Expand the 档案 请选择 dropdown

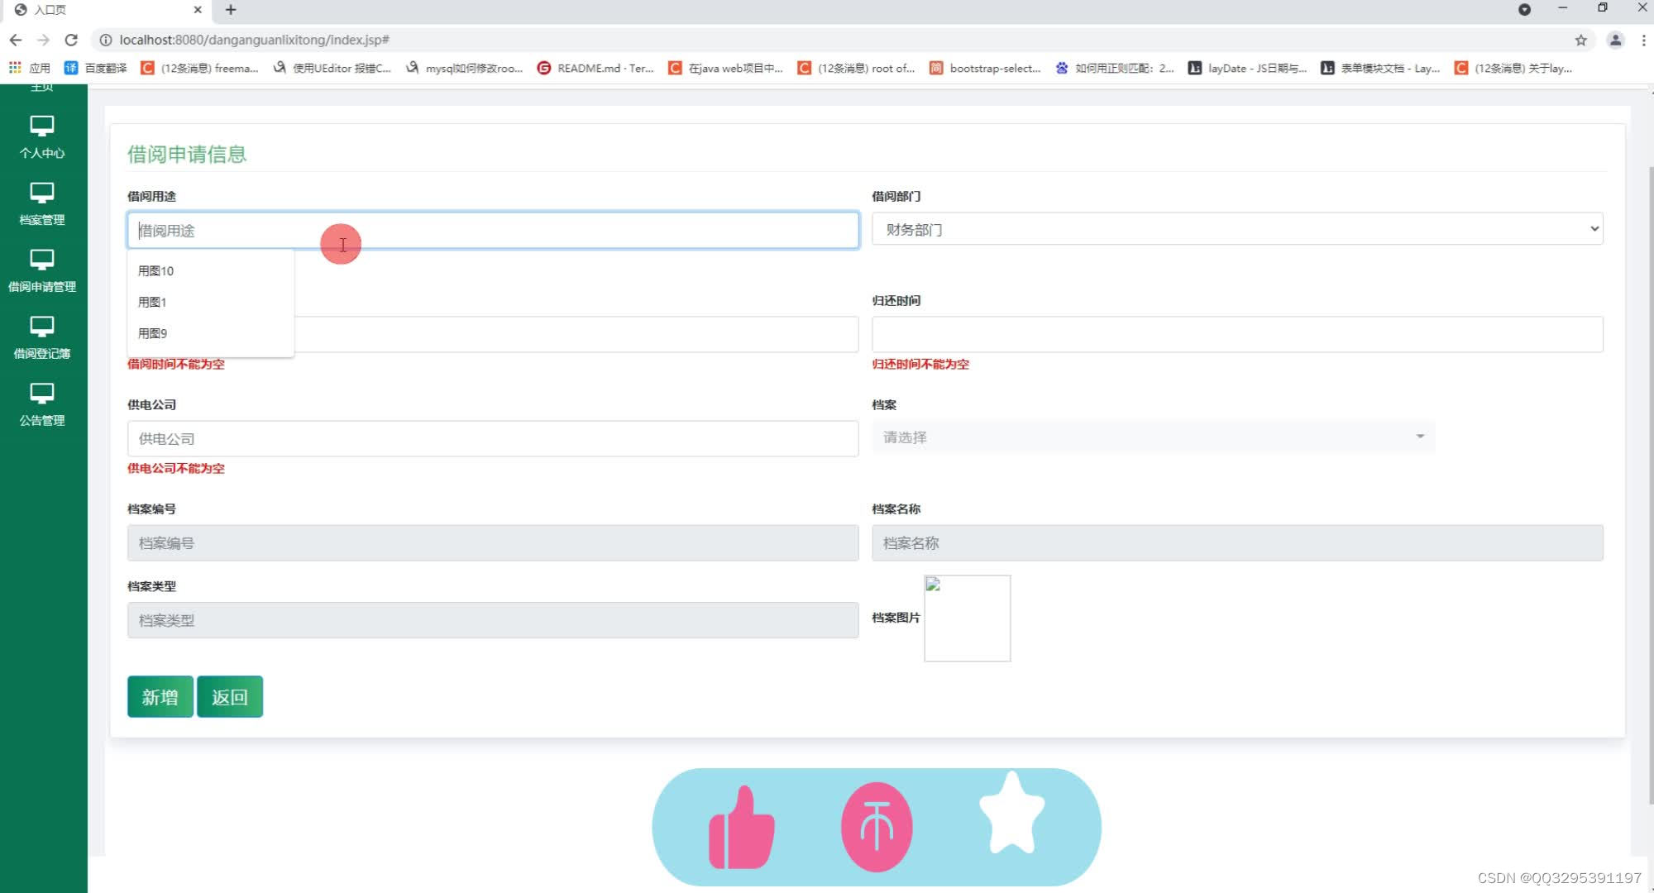click(x=1153, y=437)
